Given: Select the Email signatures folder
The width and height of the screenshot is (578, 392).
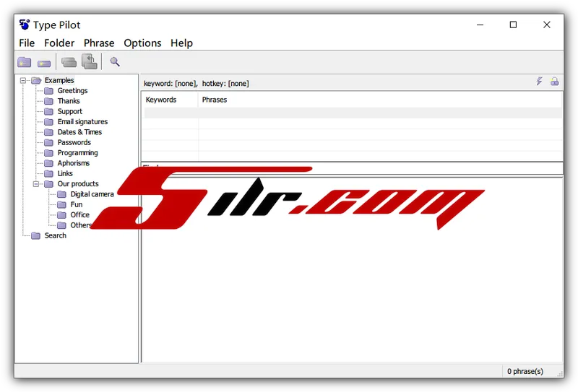Looking at the screenshot, I should pos(82,121).
